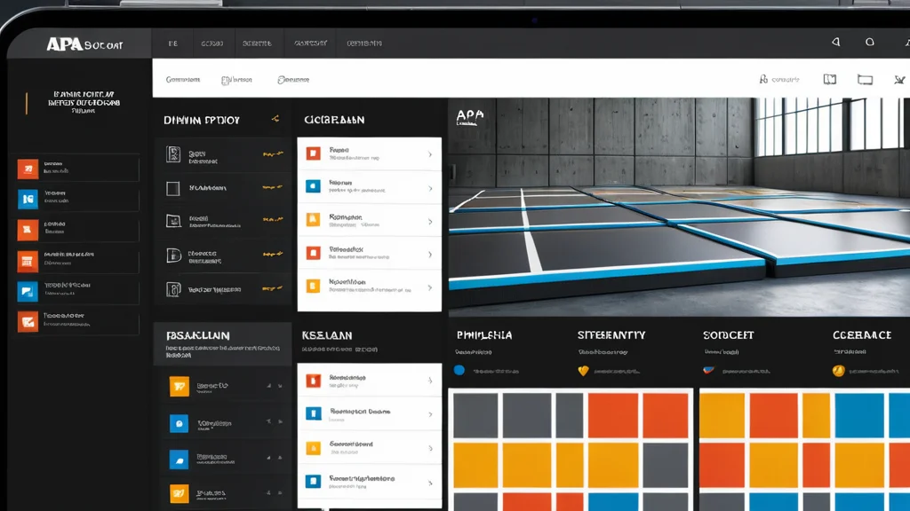
Task: Click the back-arrow icon in the top-right header
Action: (835, 43)
